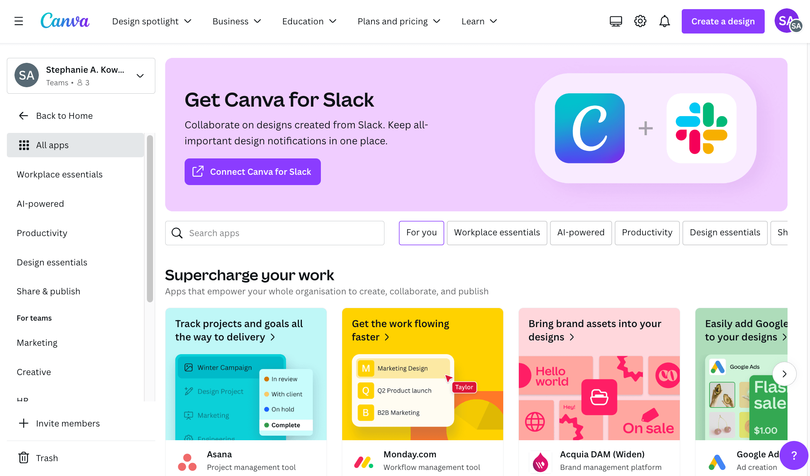Click the Create a design button
This screenshot has width=810, height=476.
pyautogui.click(x=723, y=21)
